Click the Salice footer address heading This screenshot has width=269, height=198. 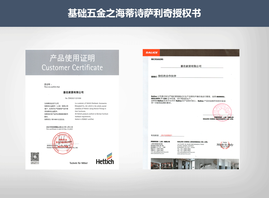coord(193,142)
